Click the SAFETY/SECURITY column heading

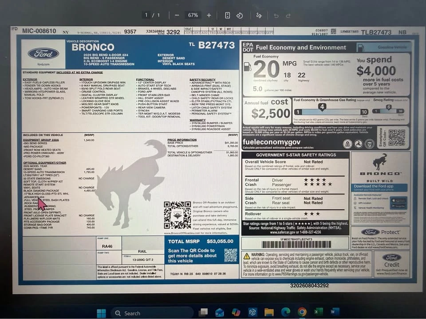click(202, 79)
